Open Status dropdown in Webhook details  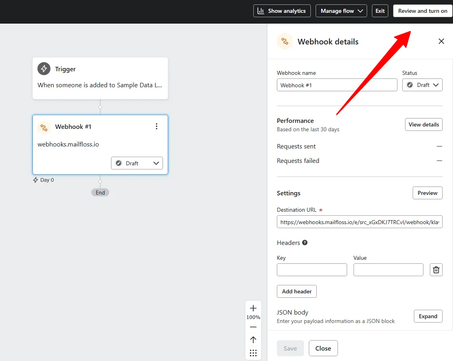pos(422,85)
